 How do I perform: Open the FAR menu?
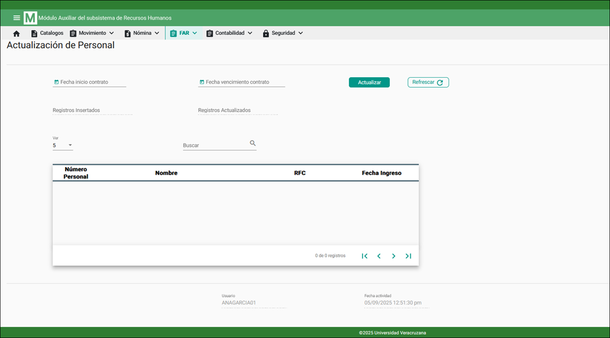[183, 33]
